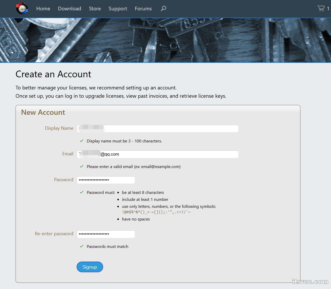Click the keys banner image
Viewport: 331px width, 289px height.
[165, 40]
